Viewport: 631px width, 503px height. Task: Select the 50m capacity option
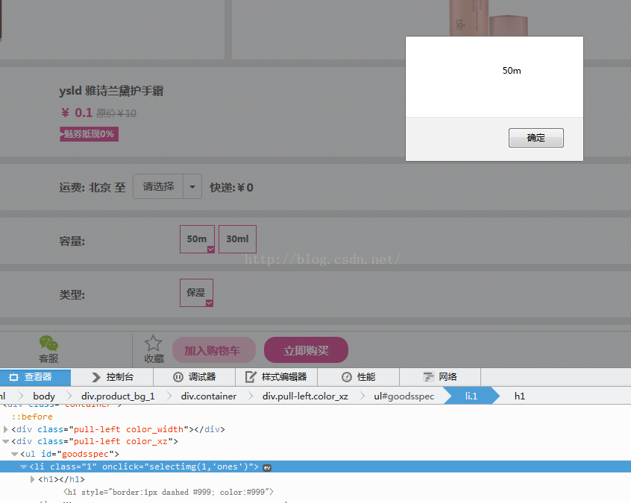tap(197, 239)
